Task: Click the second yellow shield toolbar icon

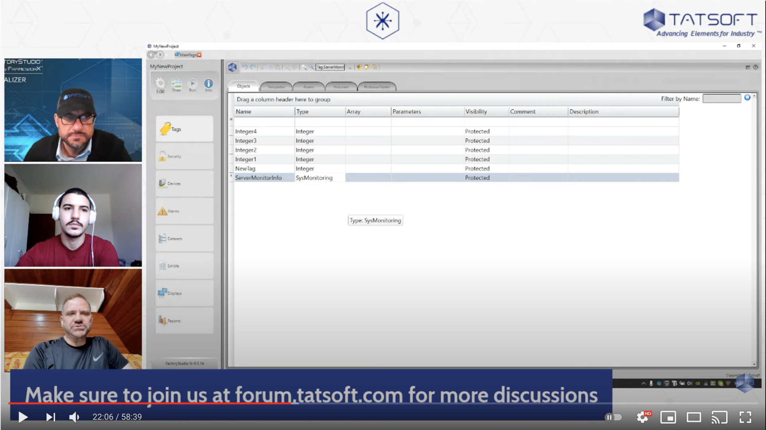Action: click(367, 67)
